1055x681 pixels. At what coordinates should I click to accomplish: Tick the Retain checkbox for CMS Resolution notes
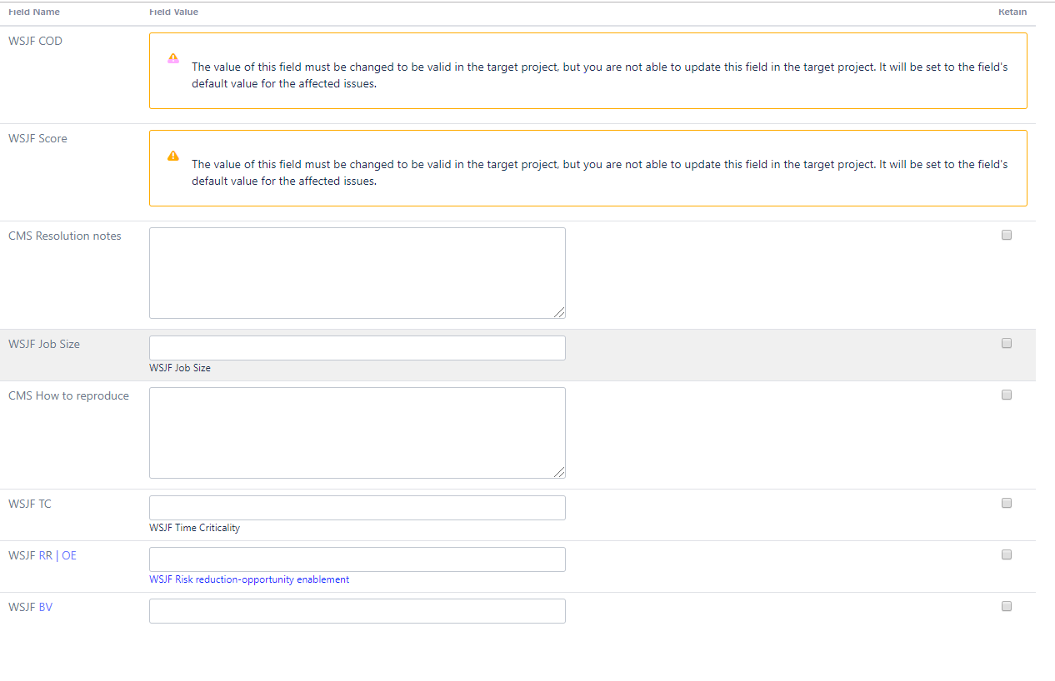tap(1007, 236)
